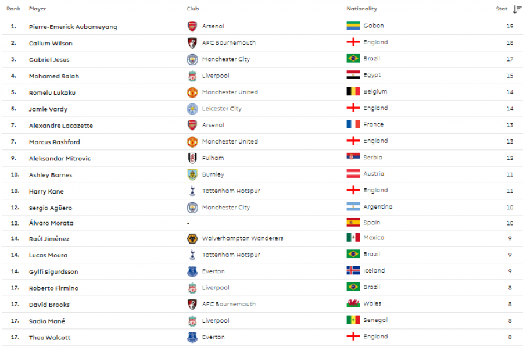Image resolution: width=523 pixels, height=347 pixels.
Task: Click the Leicester City crest icon
Action: [x=192, y=109]
